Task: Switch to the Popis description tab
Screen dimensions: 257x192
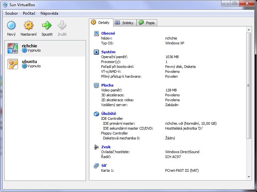Action: (147, 23)
